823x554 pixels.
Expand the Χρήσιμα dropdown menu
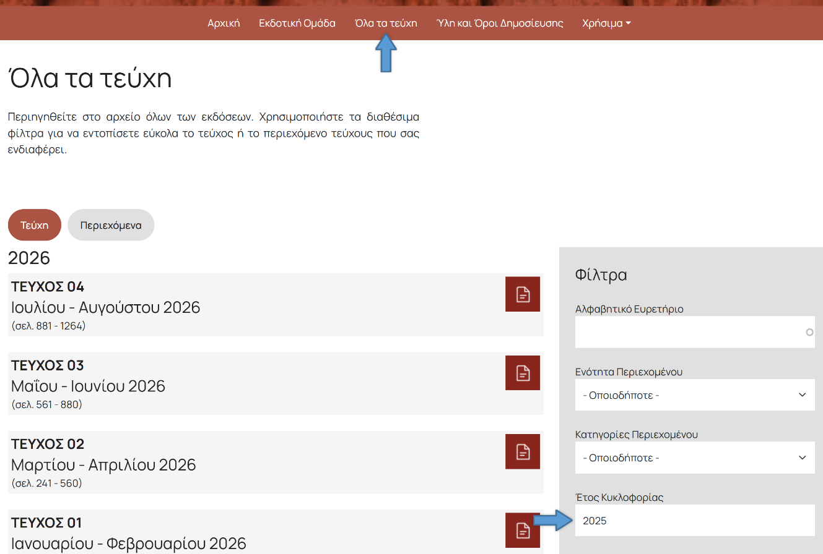(x=606, y=23)
